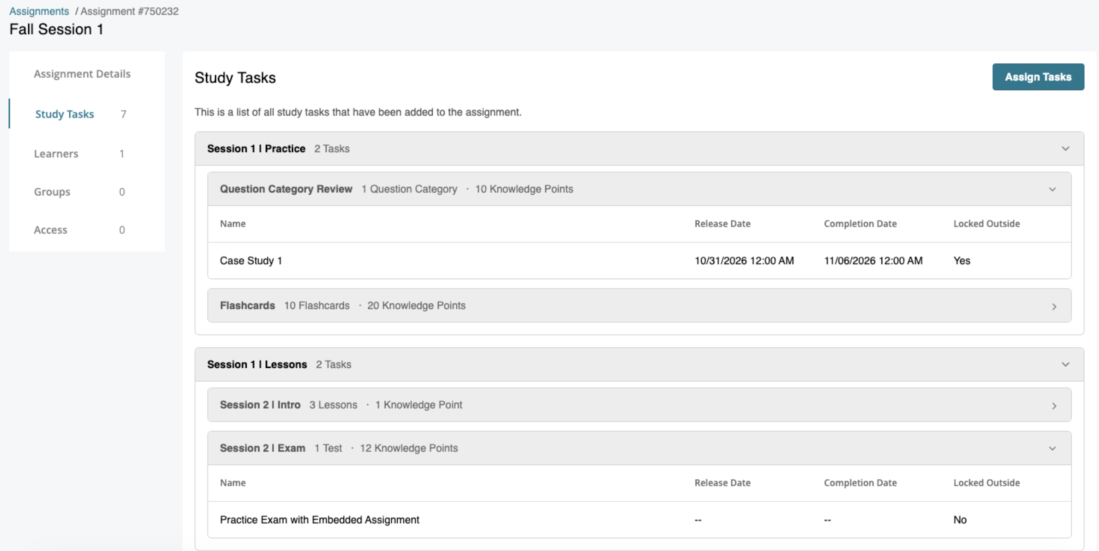Click the Study Tasks count 7
Screen dimensions: 1099x551
pyautogui.click(x=123, y=114)
